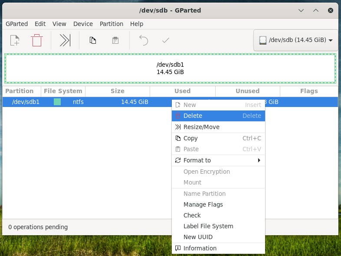Image resolution: width=341 pixels, height=256 pixels.
Task: Open the Partition menu
Action: click(111, 24)
